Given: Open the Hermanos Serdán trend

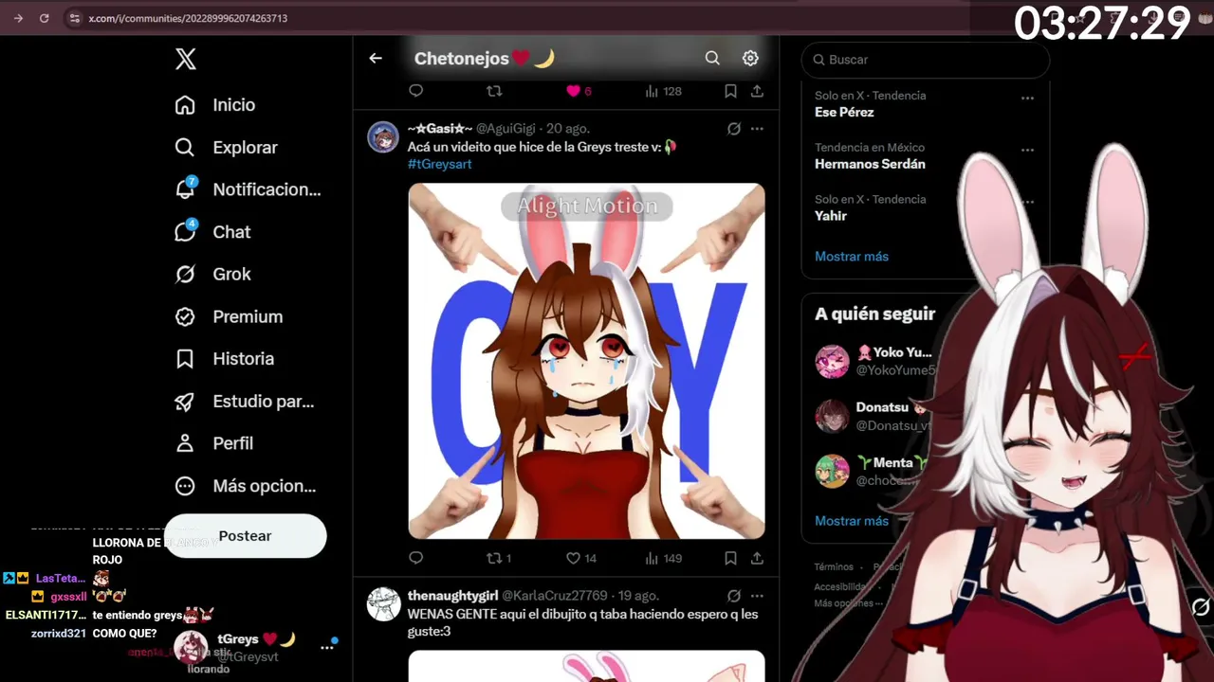Looking at the screenshot, I should pos(870,164).
